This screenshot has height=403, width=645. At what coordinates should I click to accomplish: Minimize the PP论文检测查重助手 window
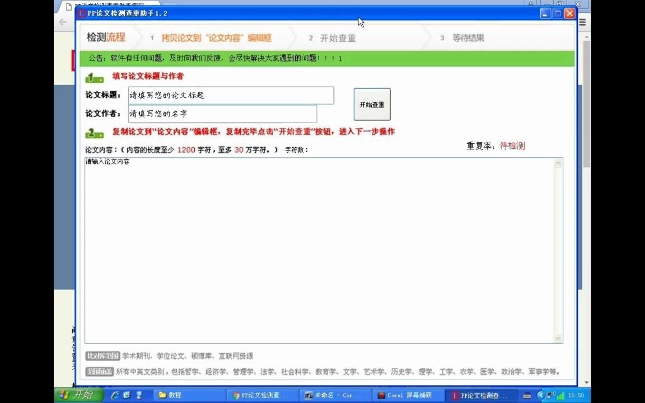pyautogui.click(x=545, y=13)
